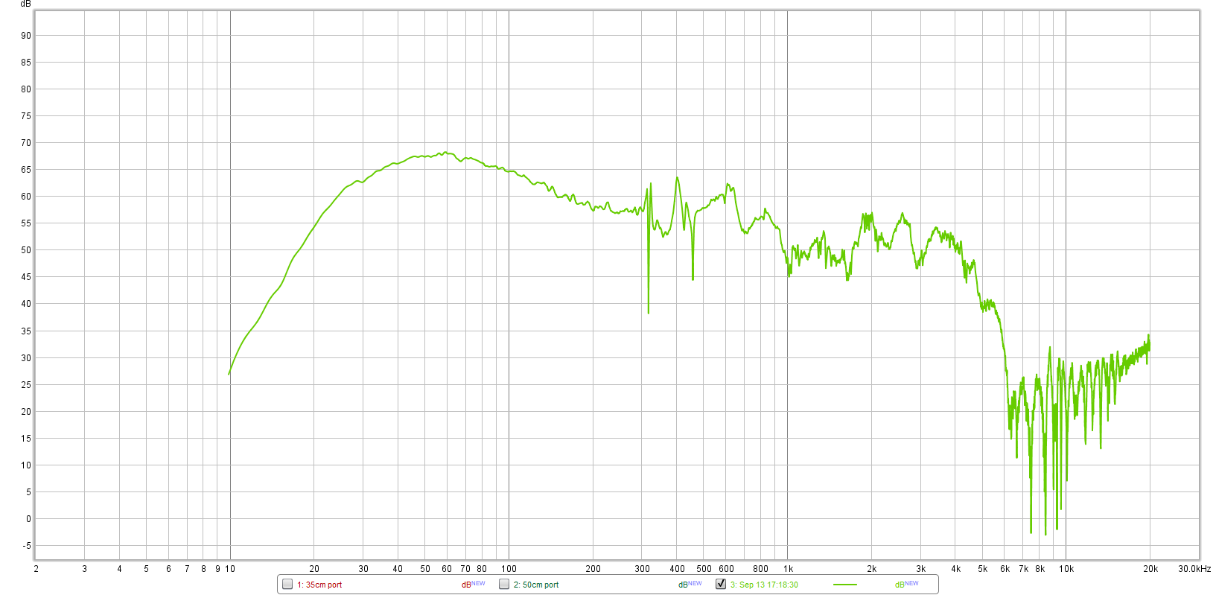Viewport: 1216px width, 595px height.
Task: Click the '90' dB level axis label
Action: pyautogui.click(x=26, y=36)
